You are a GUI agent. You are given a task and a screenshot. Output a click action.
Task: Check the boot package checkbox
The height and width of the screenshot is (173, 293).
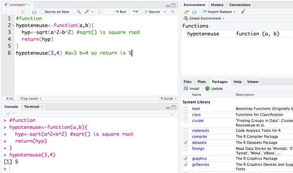(186, 109)
